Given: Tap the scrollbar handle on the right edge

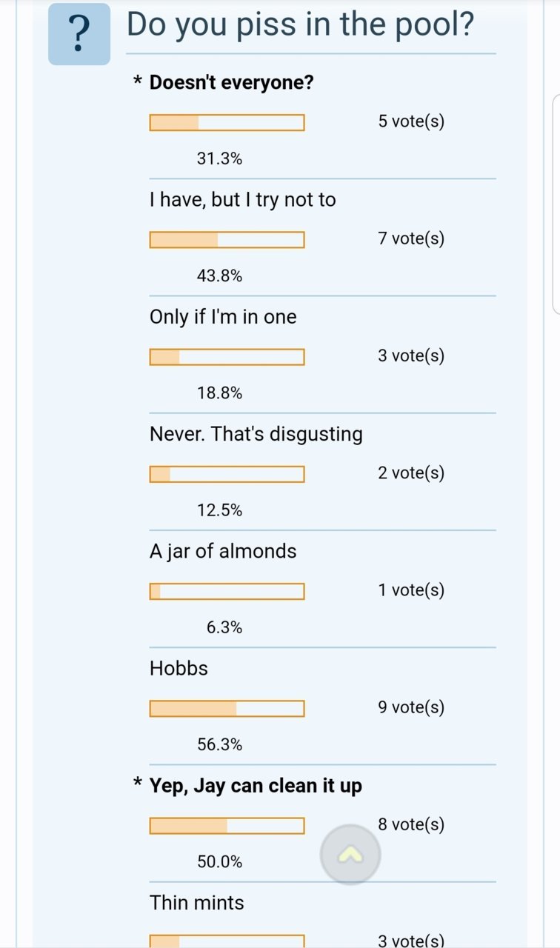Looking at the screenshot, I should pyautogui.click(x=556, y=204).
